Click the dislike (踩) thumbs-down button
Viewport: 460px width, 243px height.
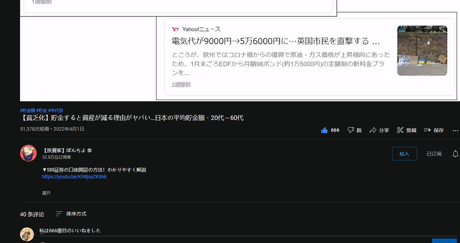tap(355, 130)
